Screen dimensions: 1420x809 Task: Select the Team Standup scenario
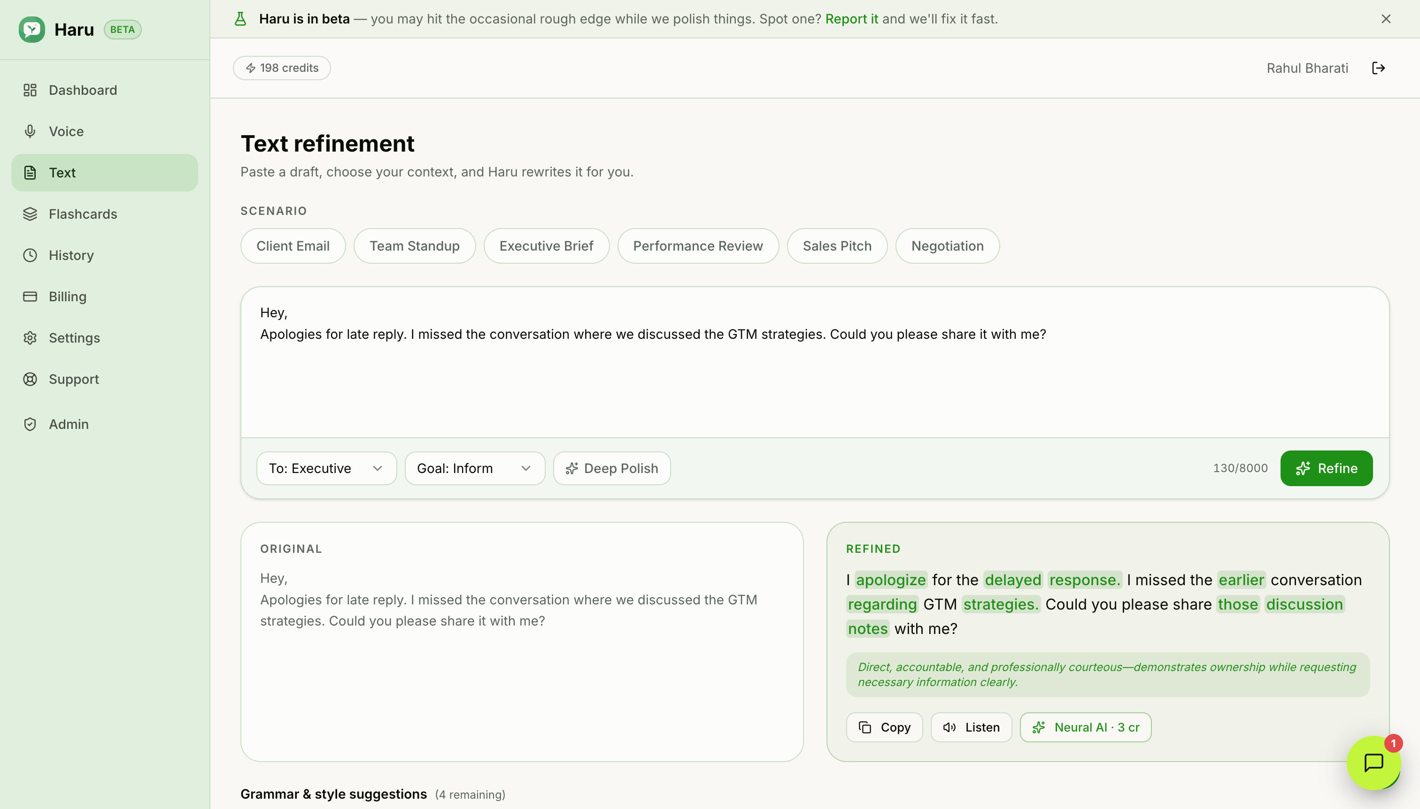(415, 245)
